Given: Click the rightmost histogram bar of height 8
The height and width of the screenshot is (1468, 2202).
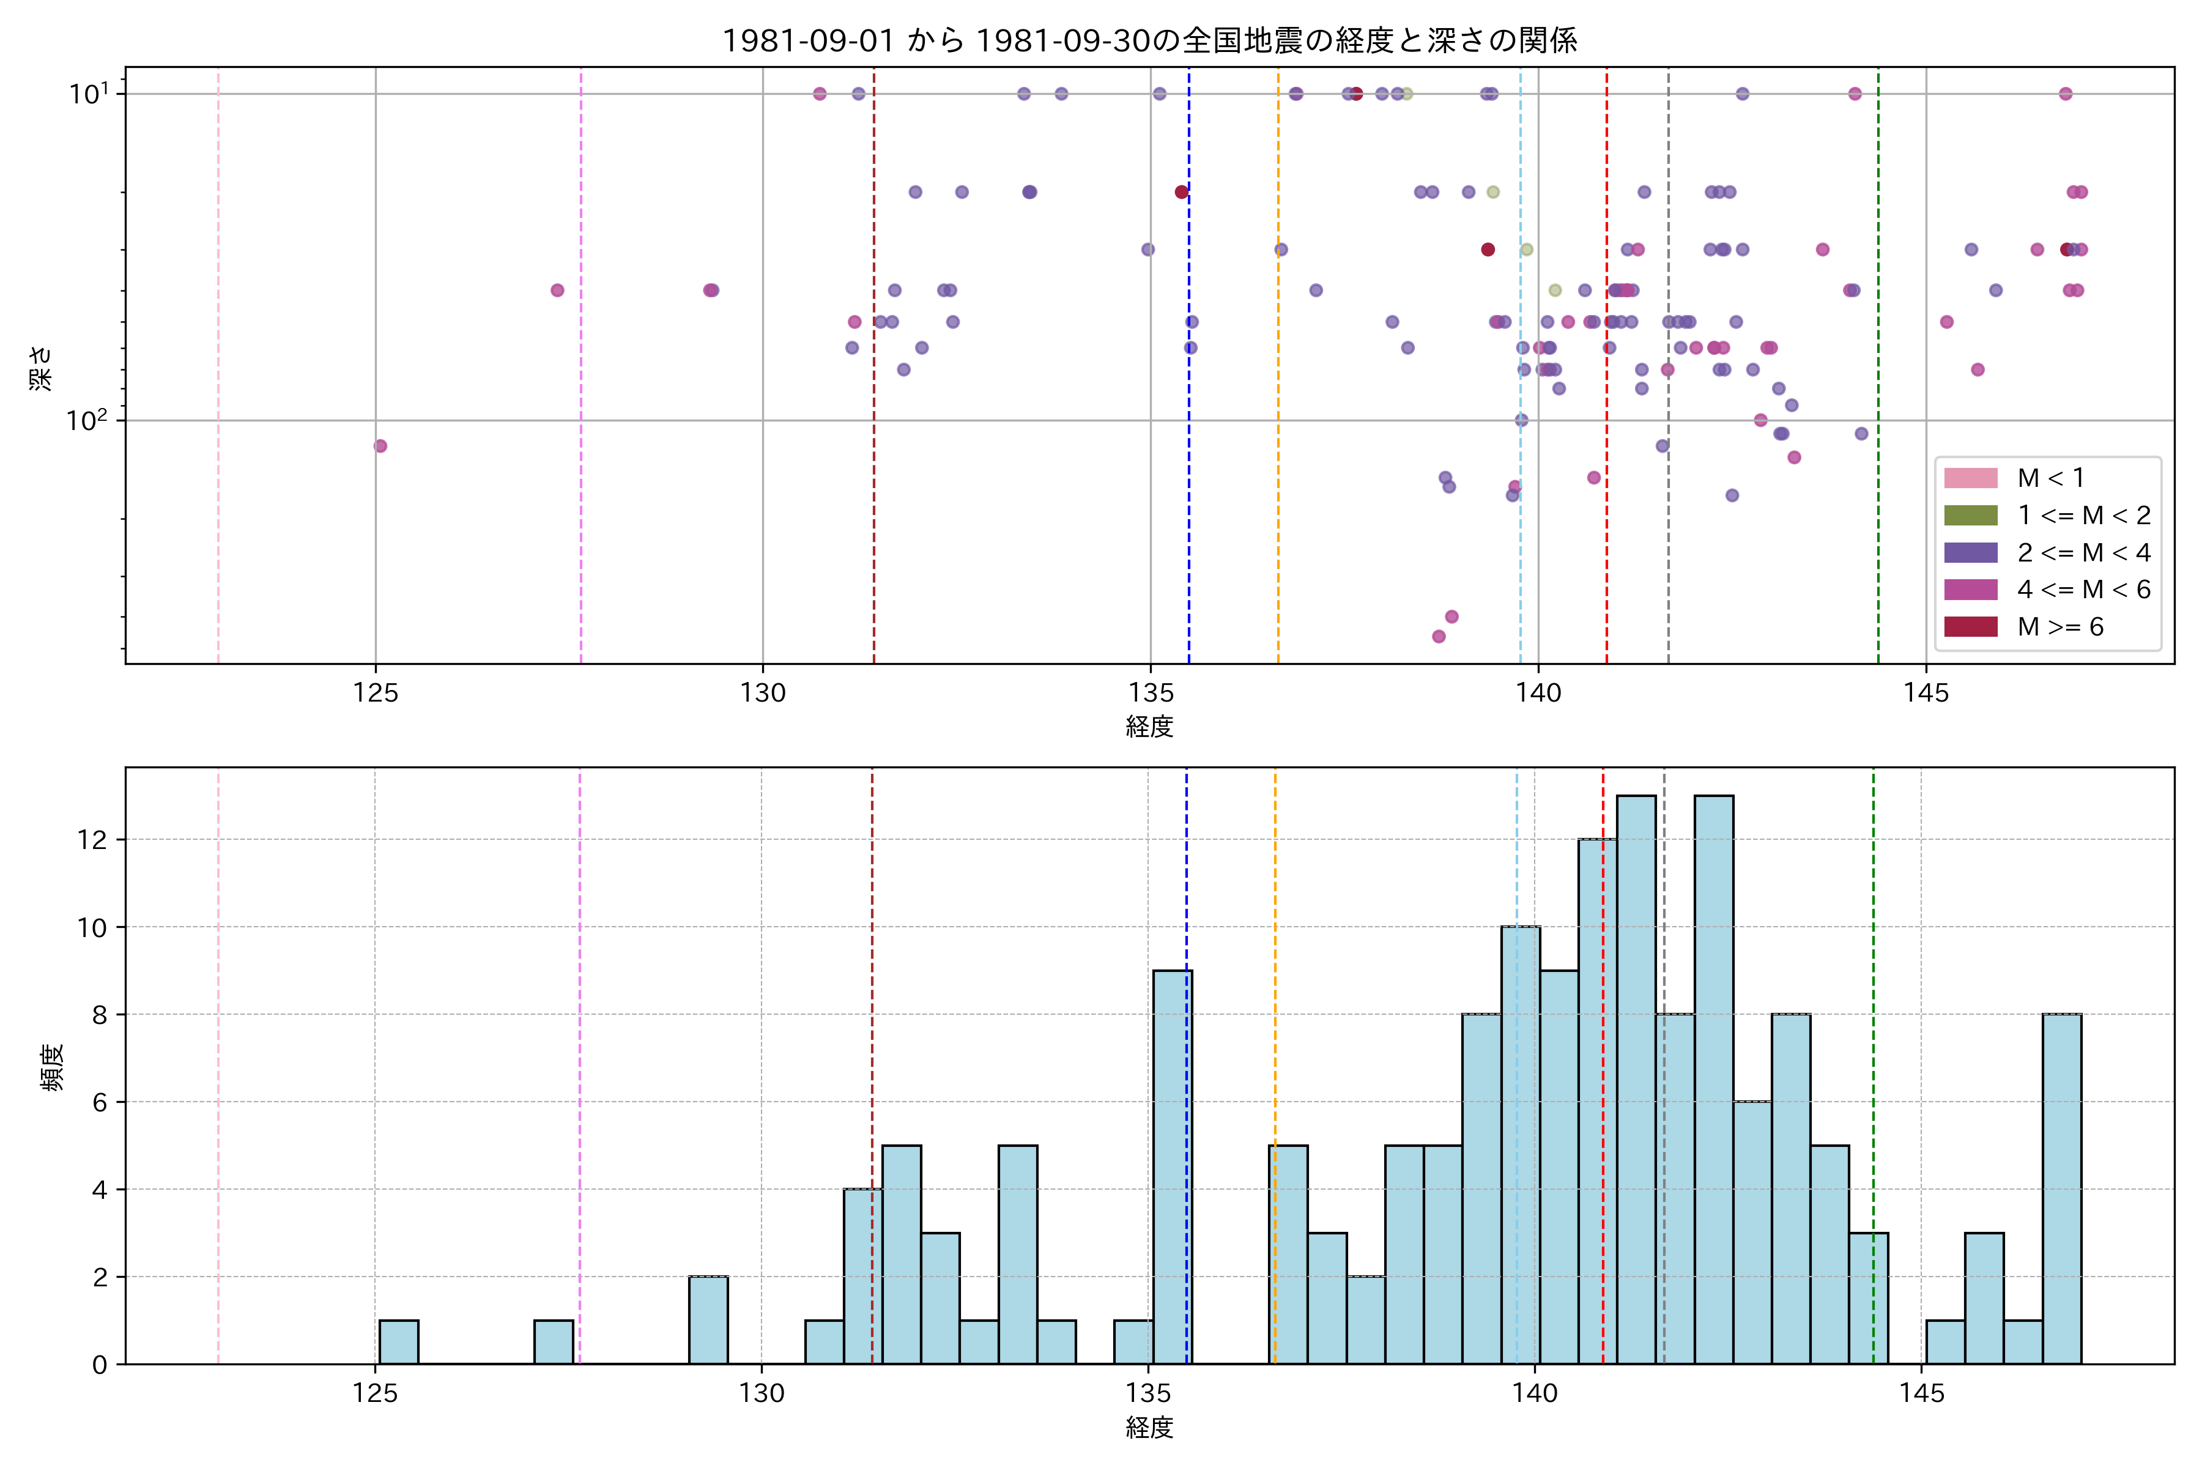Looking at the screenshot, I should pyautogui.click(x=2061, y=1189).
